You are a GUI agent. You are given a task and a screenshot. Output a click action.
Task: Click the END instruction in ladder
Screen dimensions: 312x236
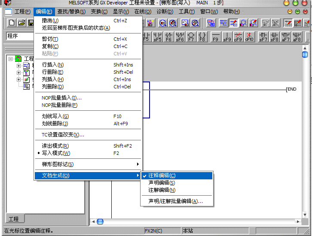click(291, 89)
